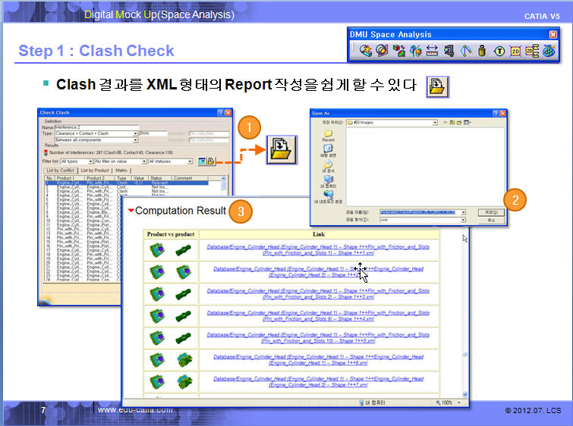This screenshot has height=426, width=573.
Task: Select the Measure Inertia weight icon
Action: click(x=482, y=51)
